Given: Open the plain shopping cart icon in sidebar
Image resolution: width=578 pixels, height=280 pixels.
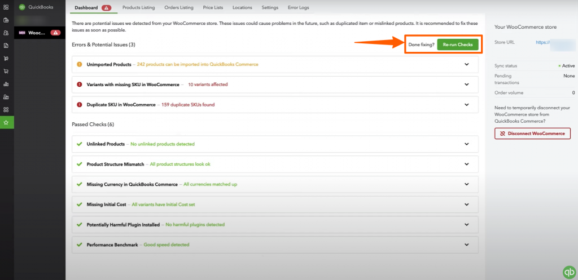Looking at the screenshot, I should [6, 72].
